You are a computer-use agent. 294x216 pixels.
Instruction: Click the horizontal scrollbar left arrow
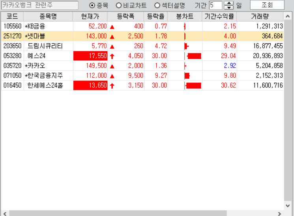[x=5, y=213]
